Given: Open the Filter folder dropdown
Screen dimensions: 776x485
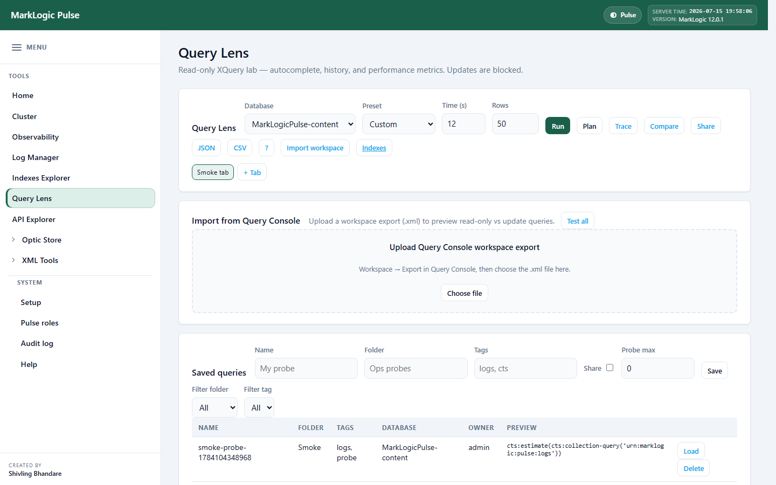Looking at the screenshot, I should point(214,407).
